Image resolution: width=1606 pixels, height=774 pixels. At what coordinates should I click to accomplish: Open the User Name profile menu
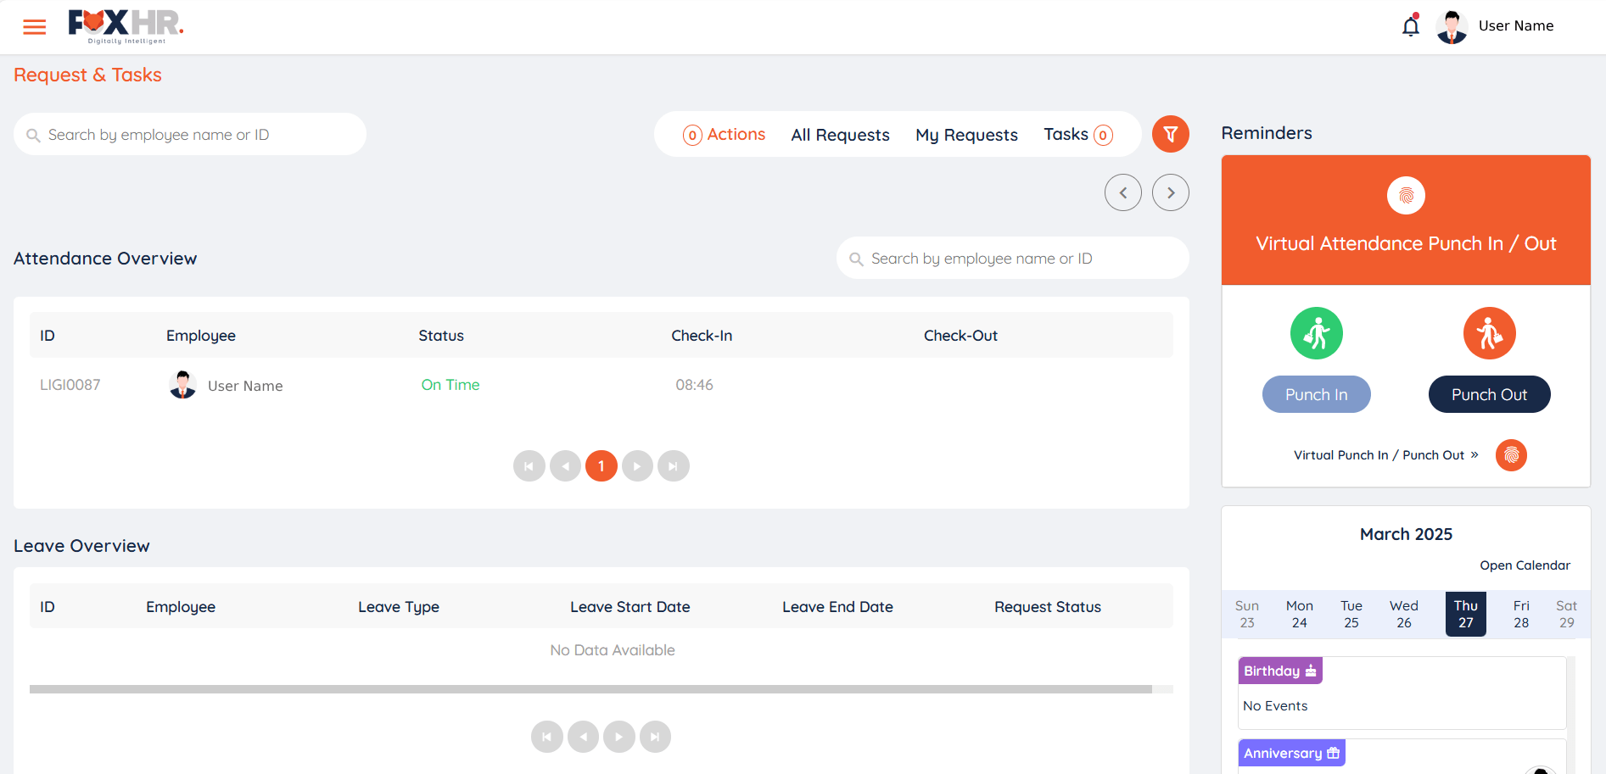[x=1515, y=26]
